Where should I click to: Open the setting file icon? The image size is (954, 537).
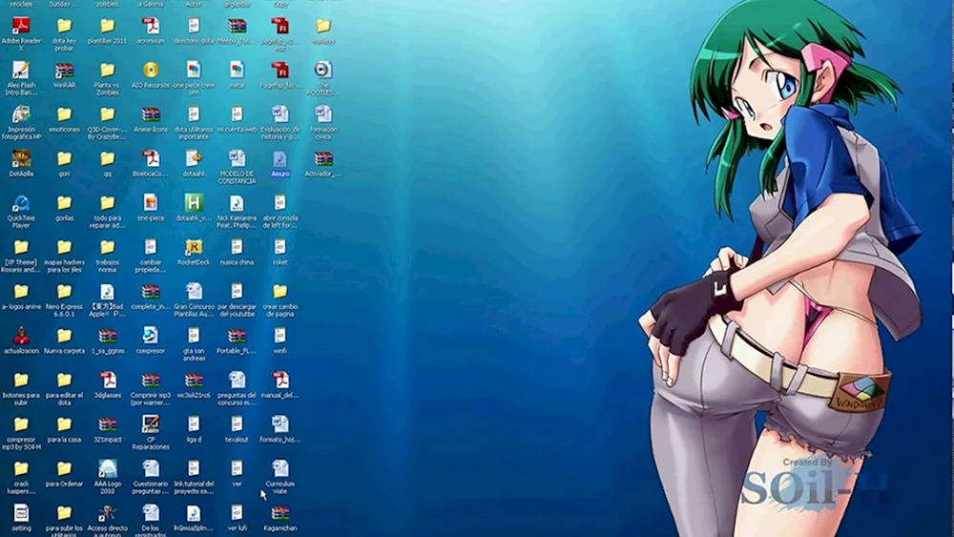[21, 513]
